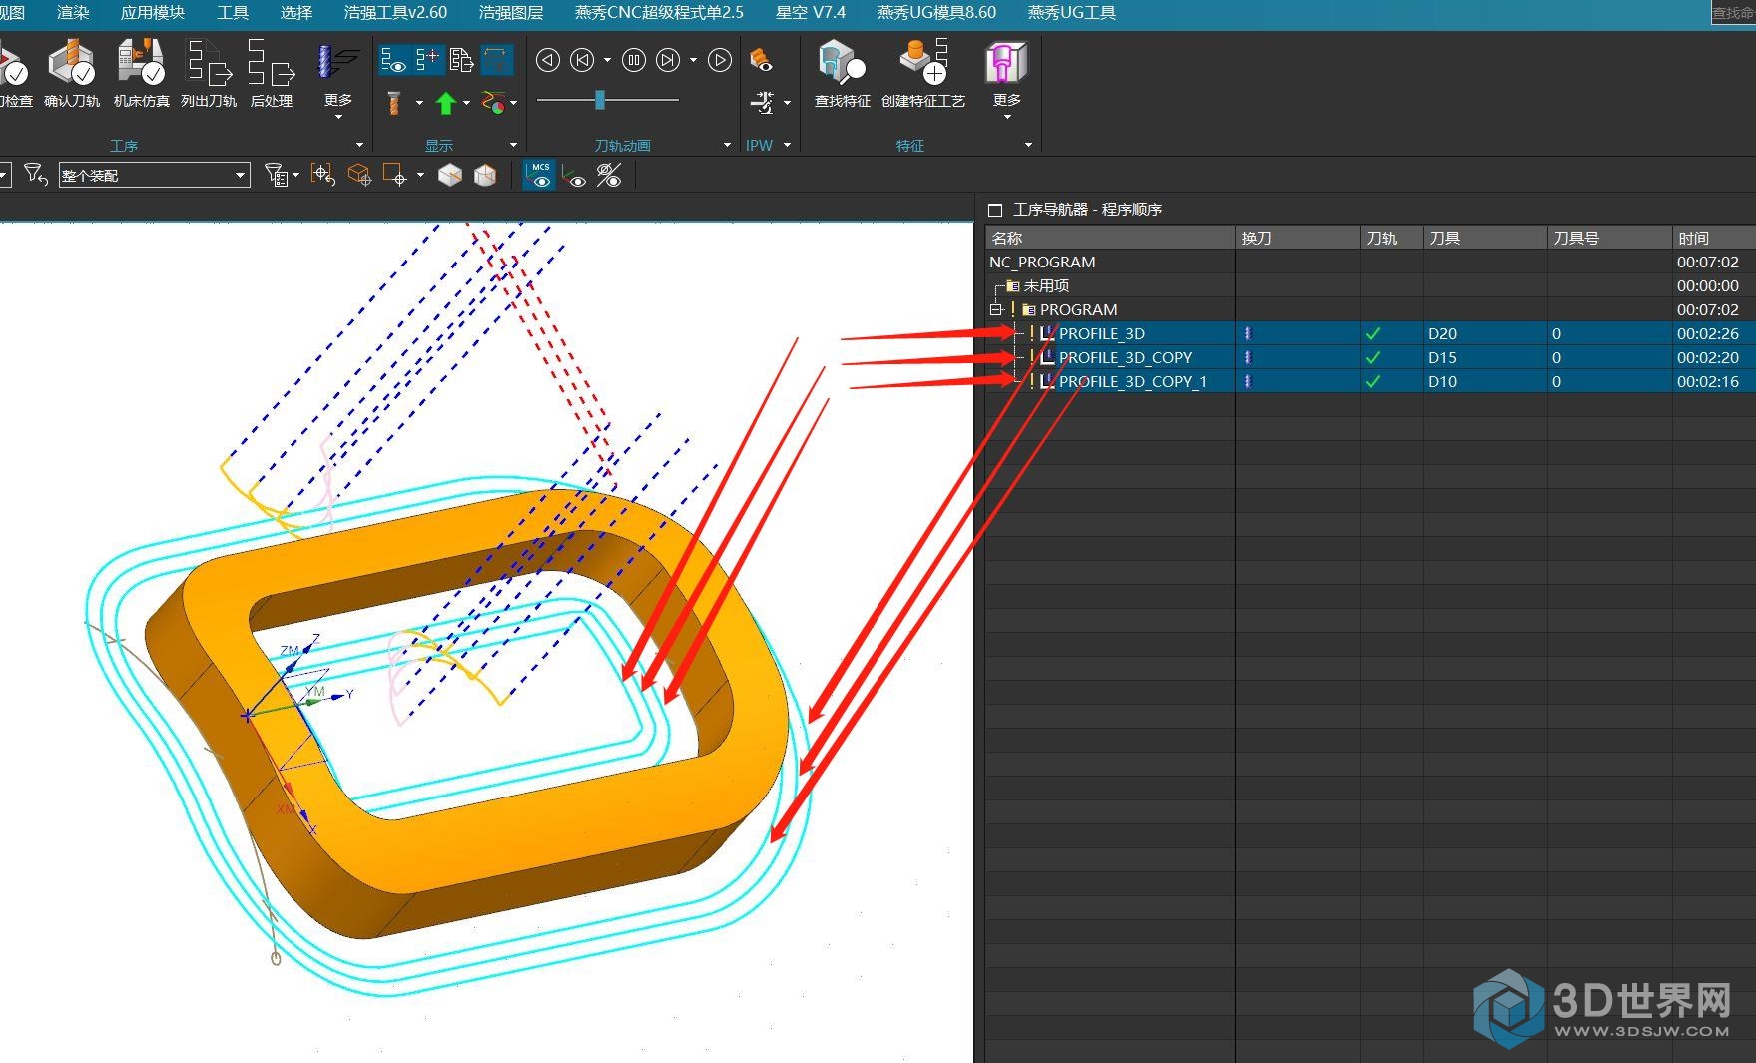The image size is (1756, 1063).
Task: Click the second tool path display icon
Action: [427, 61]
